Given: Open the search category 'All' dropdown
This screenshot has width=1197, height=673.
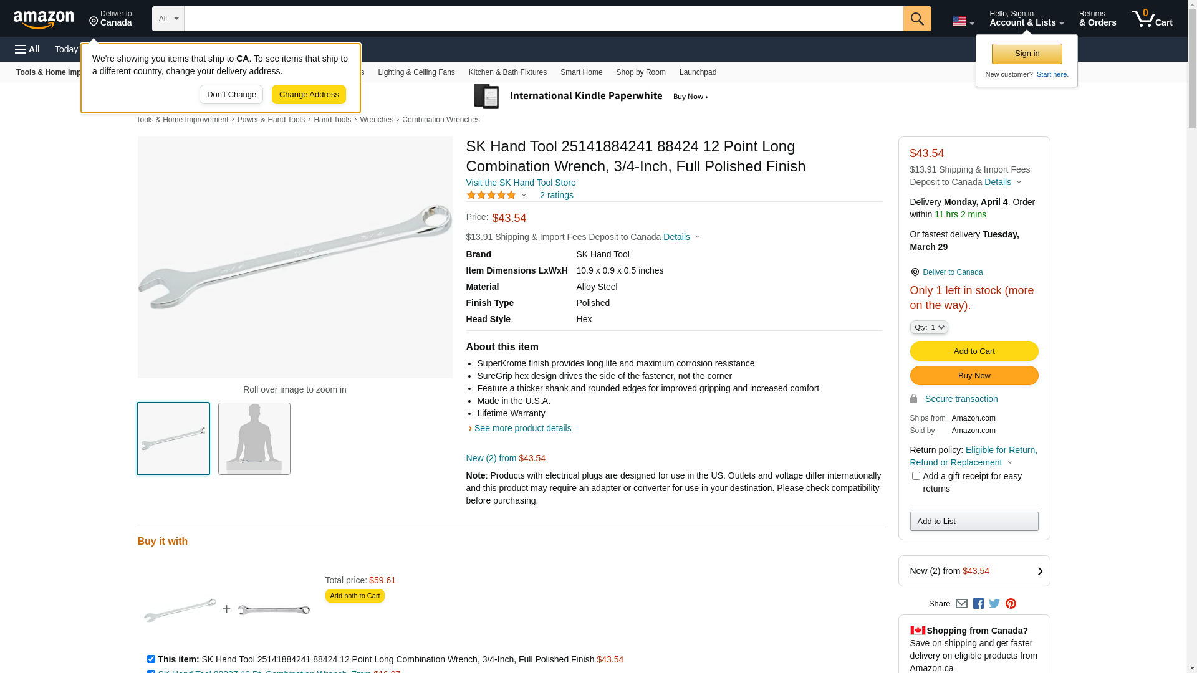Looking at the screenshot, I should click(168, 19).
